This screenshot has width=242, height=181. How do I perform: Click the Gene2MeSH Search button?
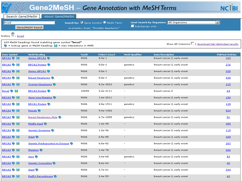point(30,27)
